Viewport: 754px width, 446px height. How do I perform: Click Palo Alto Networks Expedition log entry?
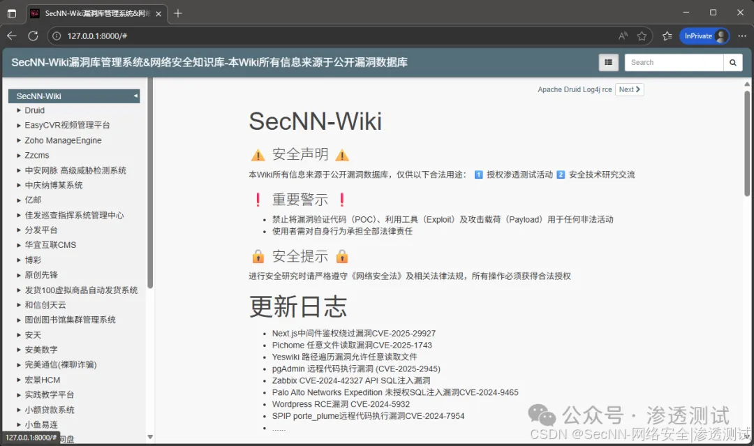click(394, 392)
